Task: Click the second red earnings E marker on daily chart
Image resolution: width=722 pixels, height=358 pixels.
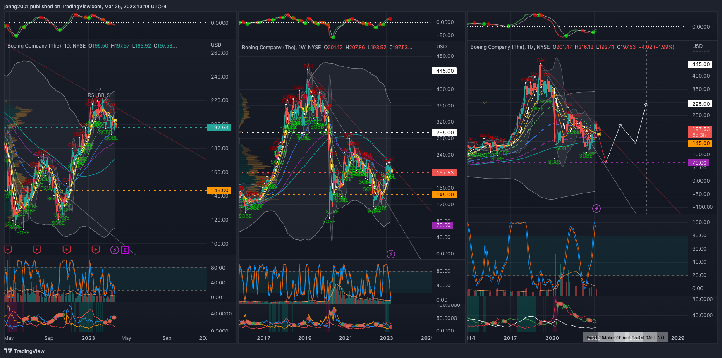Action: pos(37,249)
